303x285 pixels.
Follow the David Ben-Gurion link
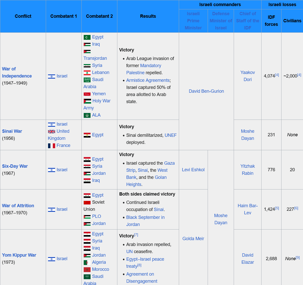(x=206, y=91)
